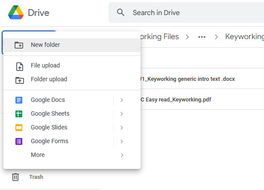Image resolution: width=264 pixels, height=190 pixels.
Task: Open the Easy read_Keyworking.pdf file
Action: [176, 100]
